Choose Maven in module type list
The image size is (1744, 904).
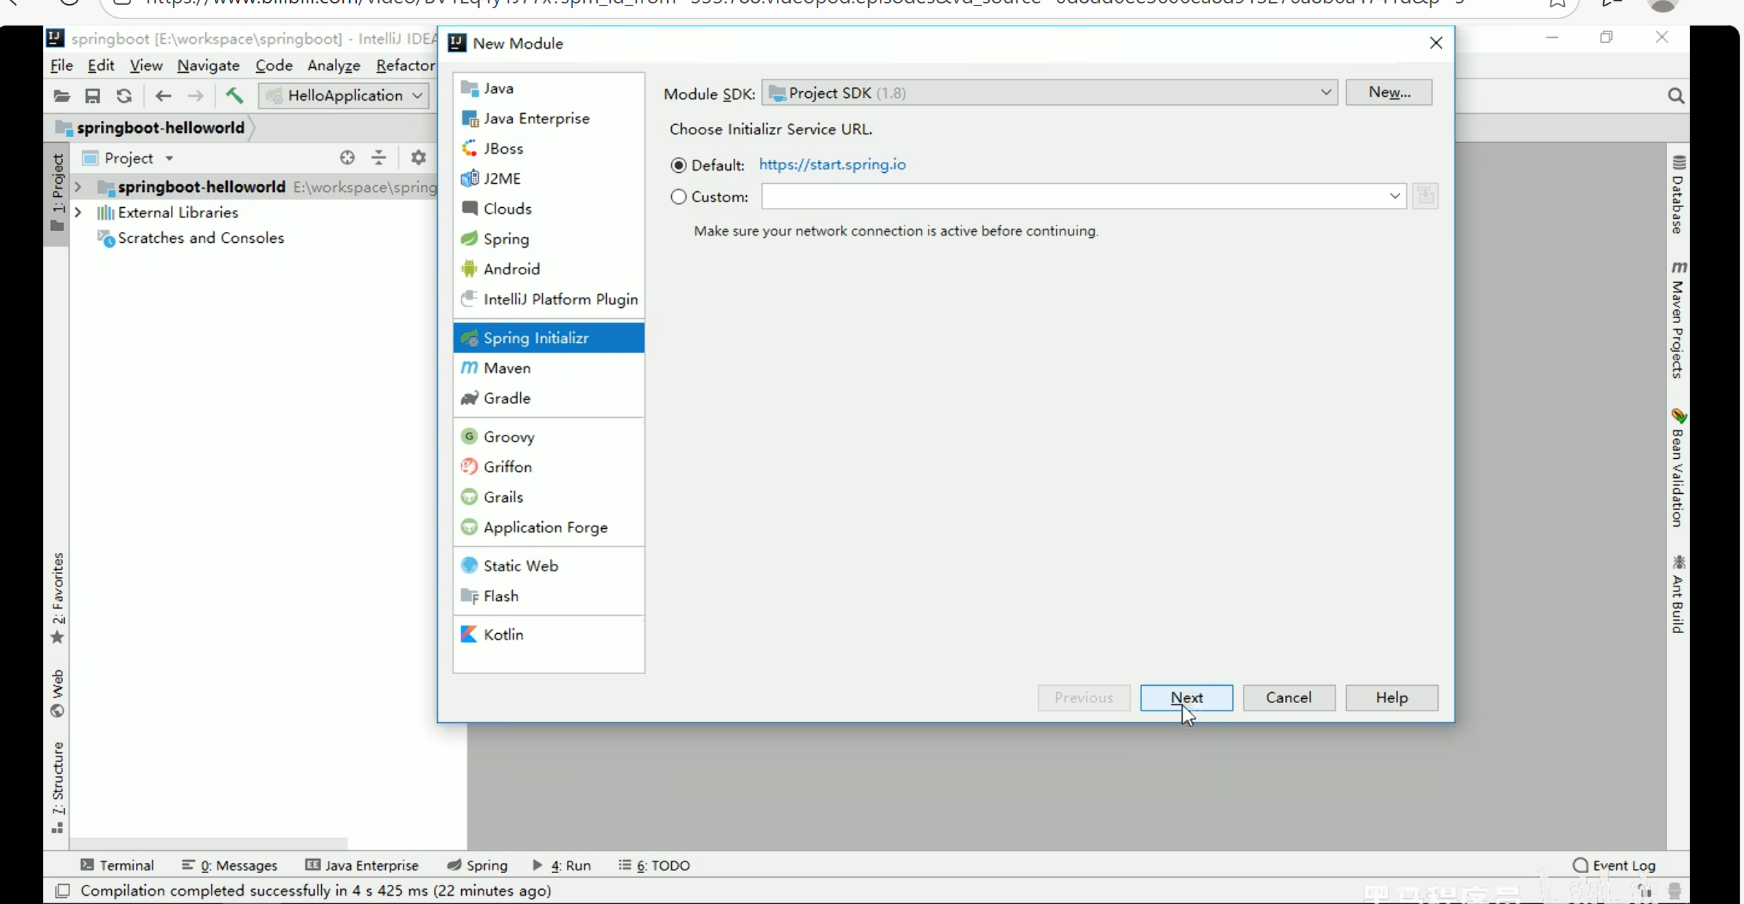click(507, 368)
